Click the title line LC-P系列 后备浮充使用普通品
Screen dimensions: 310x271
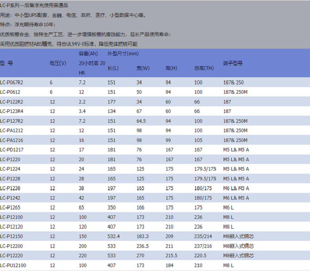pyautogui.click(x=34, y=5)
